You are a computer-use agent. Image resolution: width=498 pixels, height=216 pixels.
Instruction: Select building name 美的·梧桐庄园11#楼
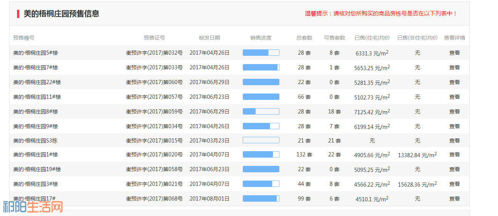[x=37, y=97]
